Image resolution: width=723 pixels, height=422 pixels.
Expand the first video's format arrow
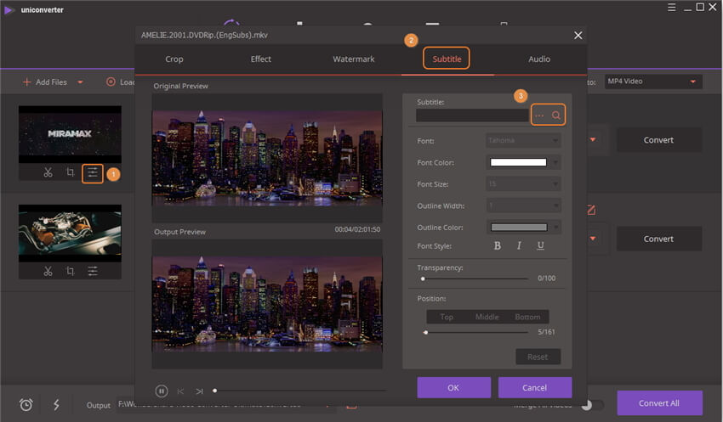tap(593, 139)
